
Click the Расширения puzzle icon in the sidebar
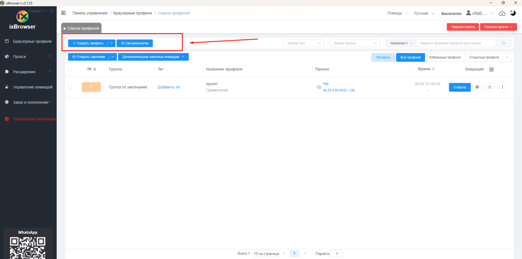pos(7,71)
